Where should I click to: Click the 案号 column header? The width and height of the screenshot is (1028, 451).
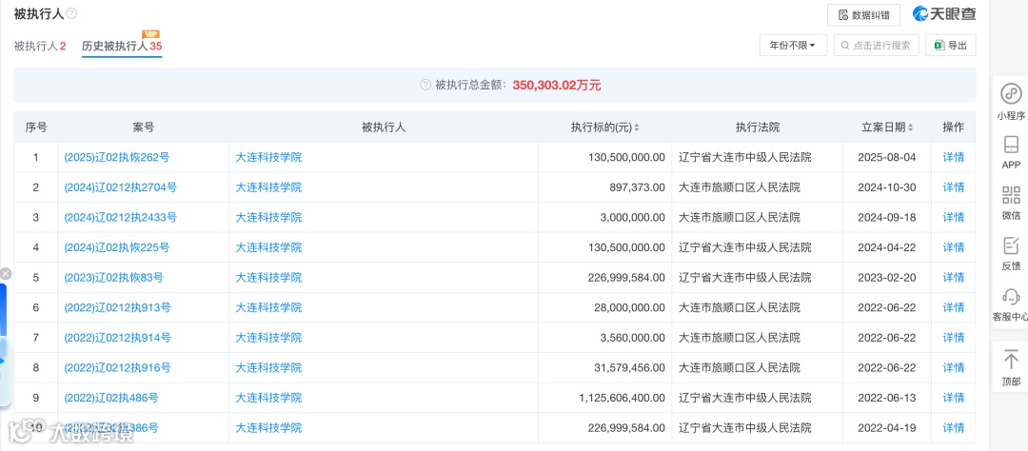[144, 127]
